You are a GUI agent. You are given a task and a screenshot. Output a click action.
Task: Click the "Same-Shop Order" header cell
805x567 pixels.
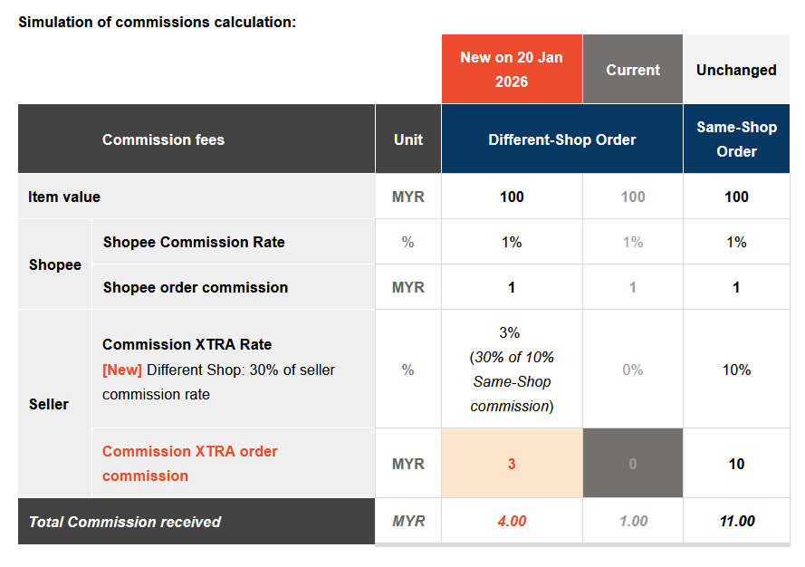coord(736,139)
